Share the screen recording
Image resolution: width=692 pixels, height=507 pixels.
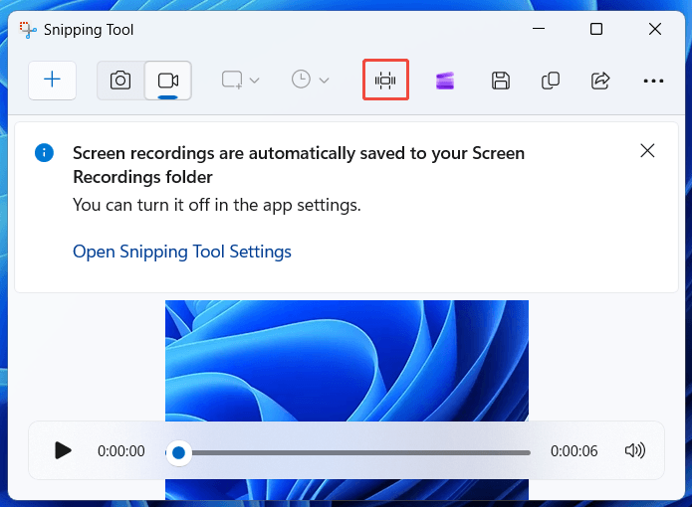click(x=600, y=81)
